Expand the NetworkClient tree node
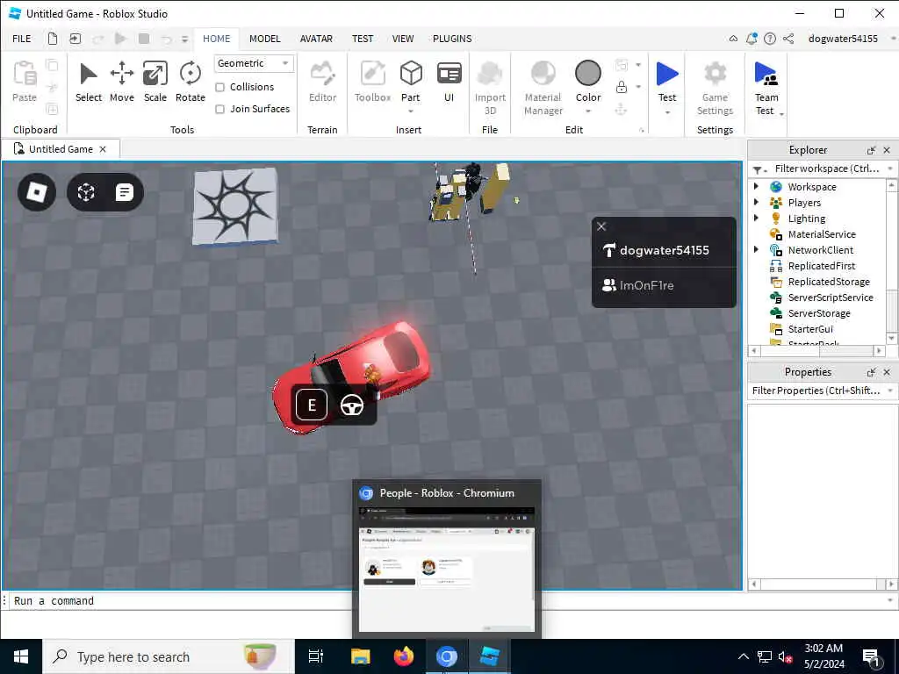This screenshot has height=674, width=899. (x=756, y=249)
